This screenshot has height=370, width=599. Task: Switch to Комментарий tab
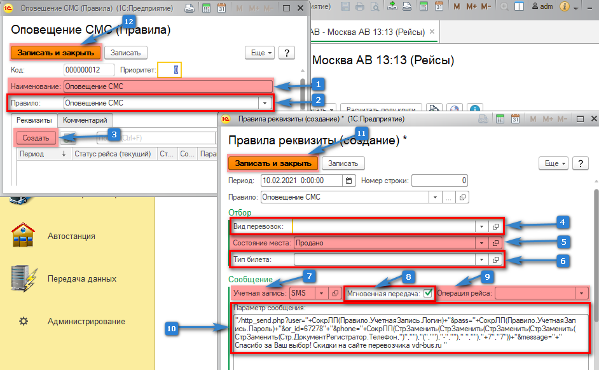tap(86, 120)
